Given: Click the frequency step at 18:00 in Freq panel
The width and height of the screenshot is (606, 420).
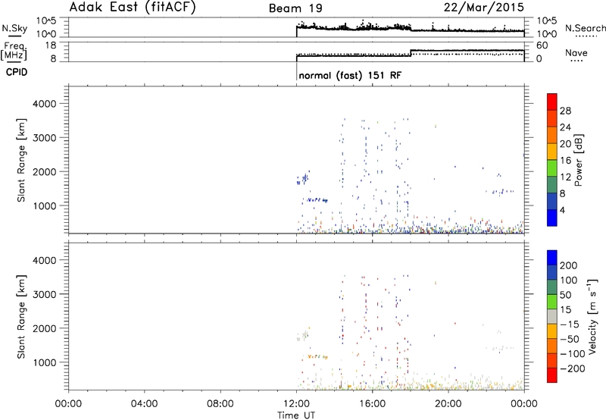Looking at the screenshot, I should pyautogui.click(x=411, y=53).
